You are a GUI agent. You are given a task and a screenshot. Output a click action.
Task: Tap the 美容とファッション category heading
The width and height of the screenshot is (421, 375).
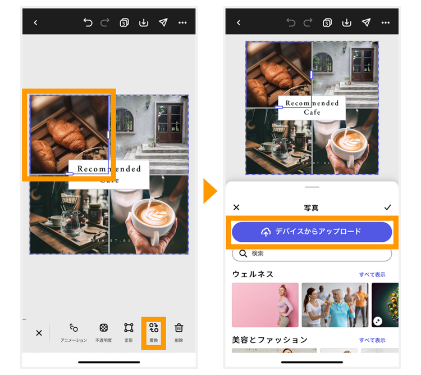click(x=269, y=340)
